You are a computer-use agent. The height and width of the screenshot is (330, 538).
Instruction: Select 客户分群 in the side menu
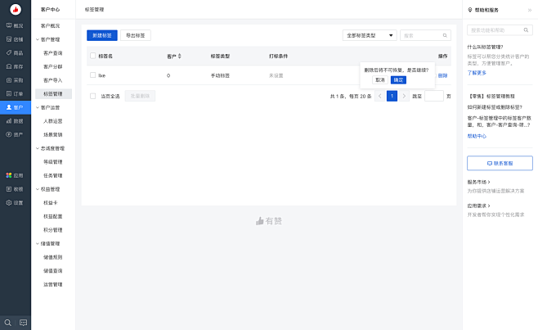(x=52, y=66)
